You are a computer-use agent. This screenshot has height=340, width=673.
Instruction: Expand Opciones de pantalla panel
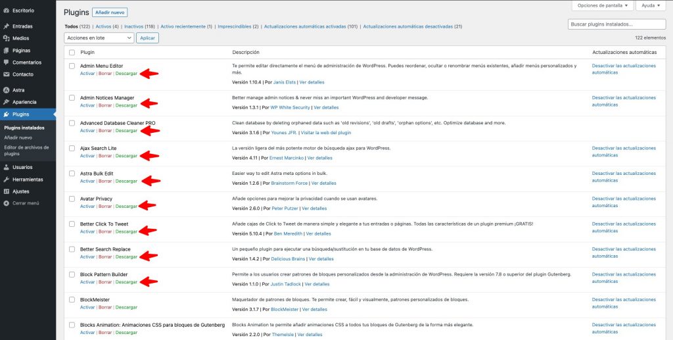point(602,5)
